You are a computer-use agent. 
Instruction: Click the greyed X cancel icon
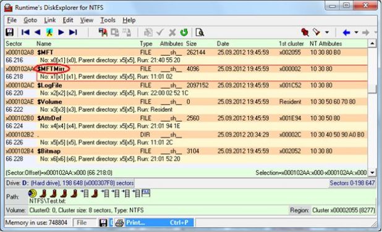click(x=172, y=32)
